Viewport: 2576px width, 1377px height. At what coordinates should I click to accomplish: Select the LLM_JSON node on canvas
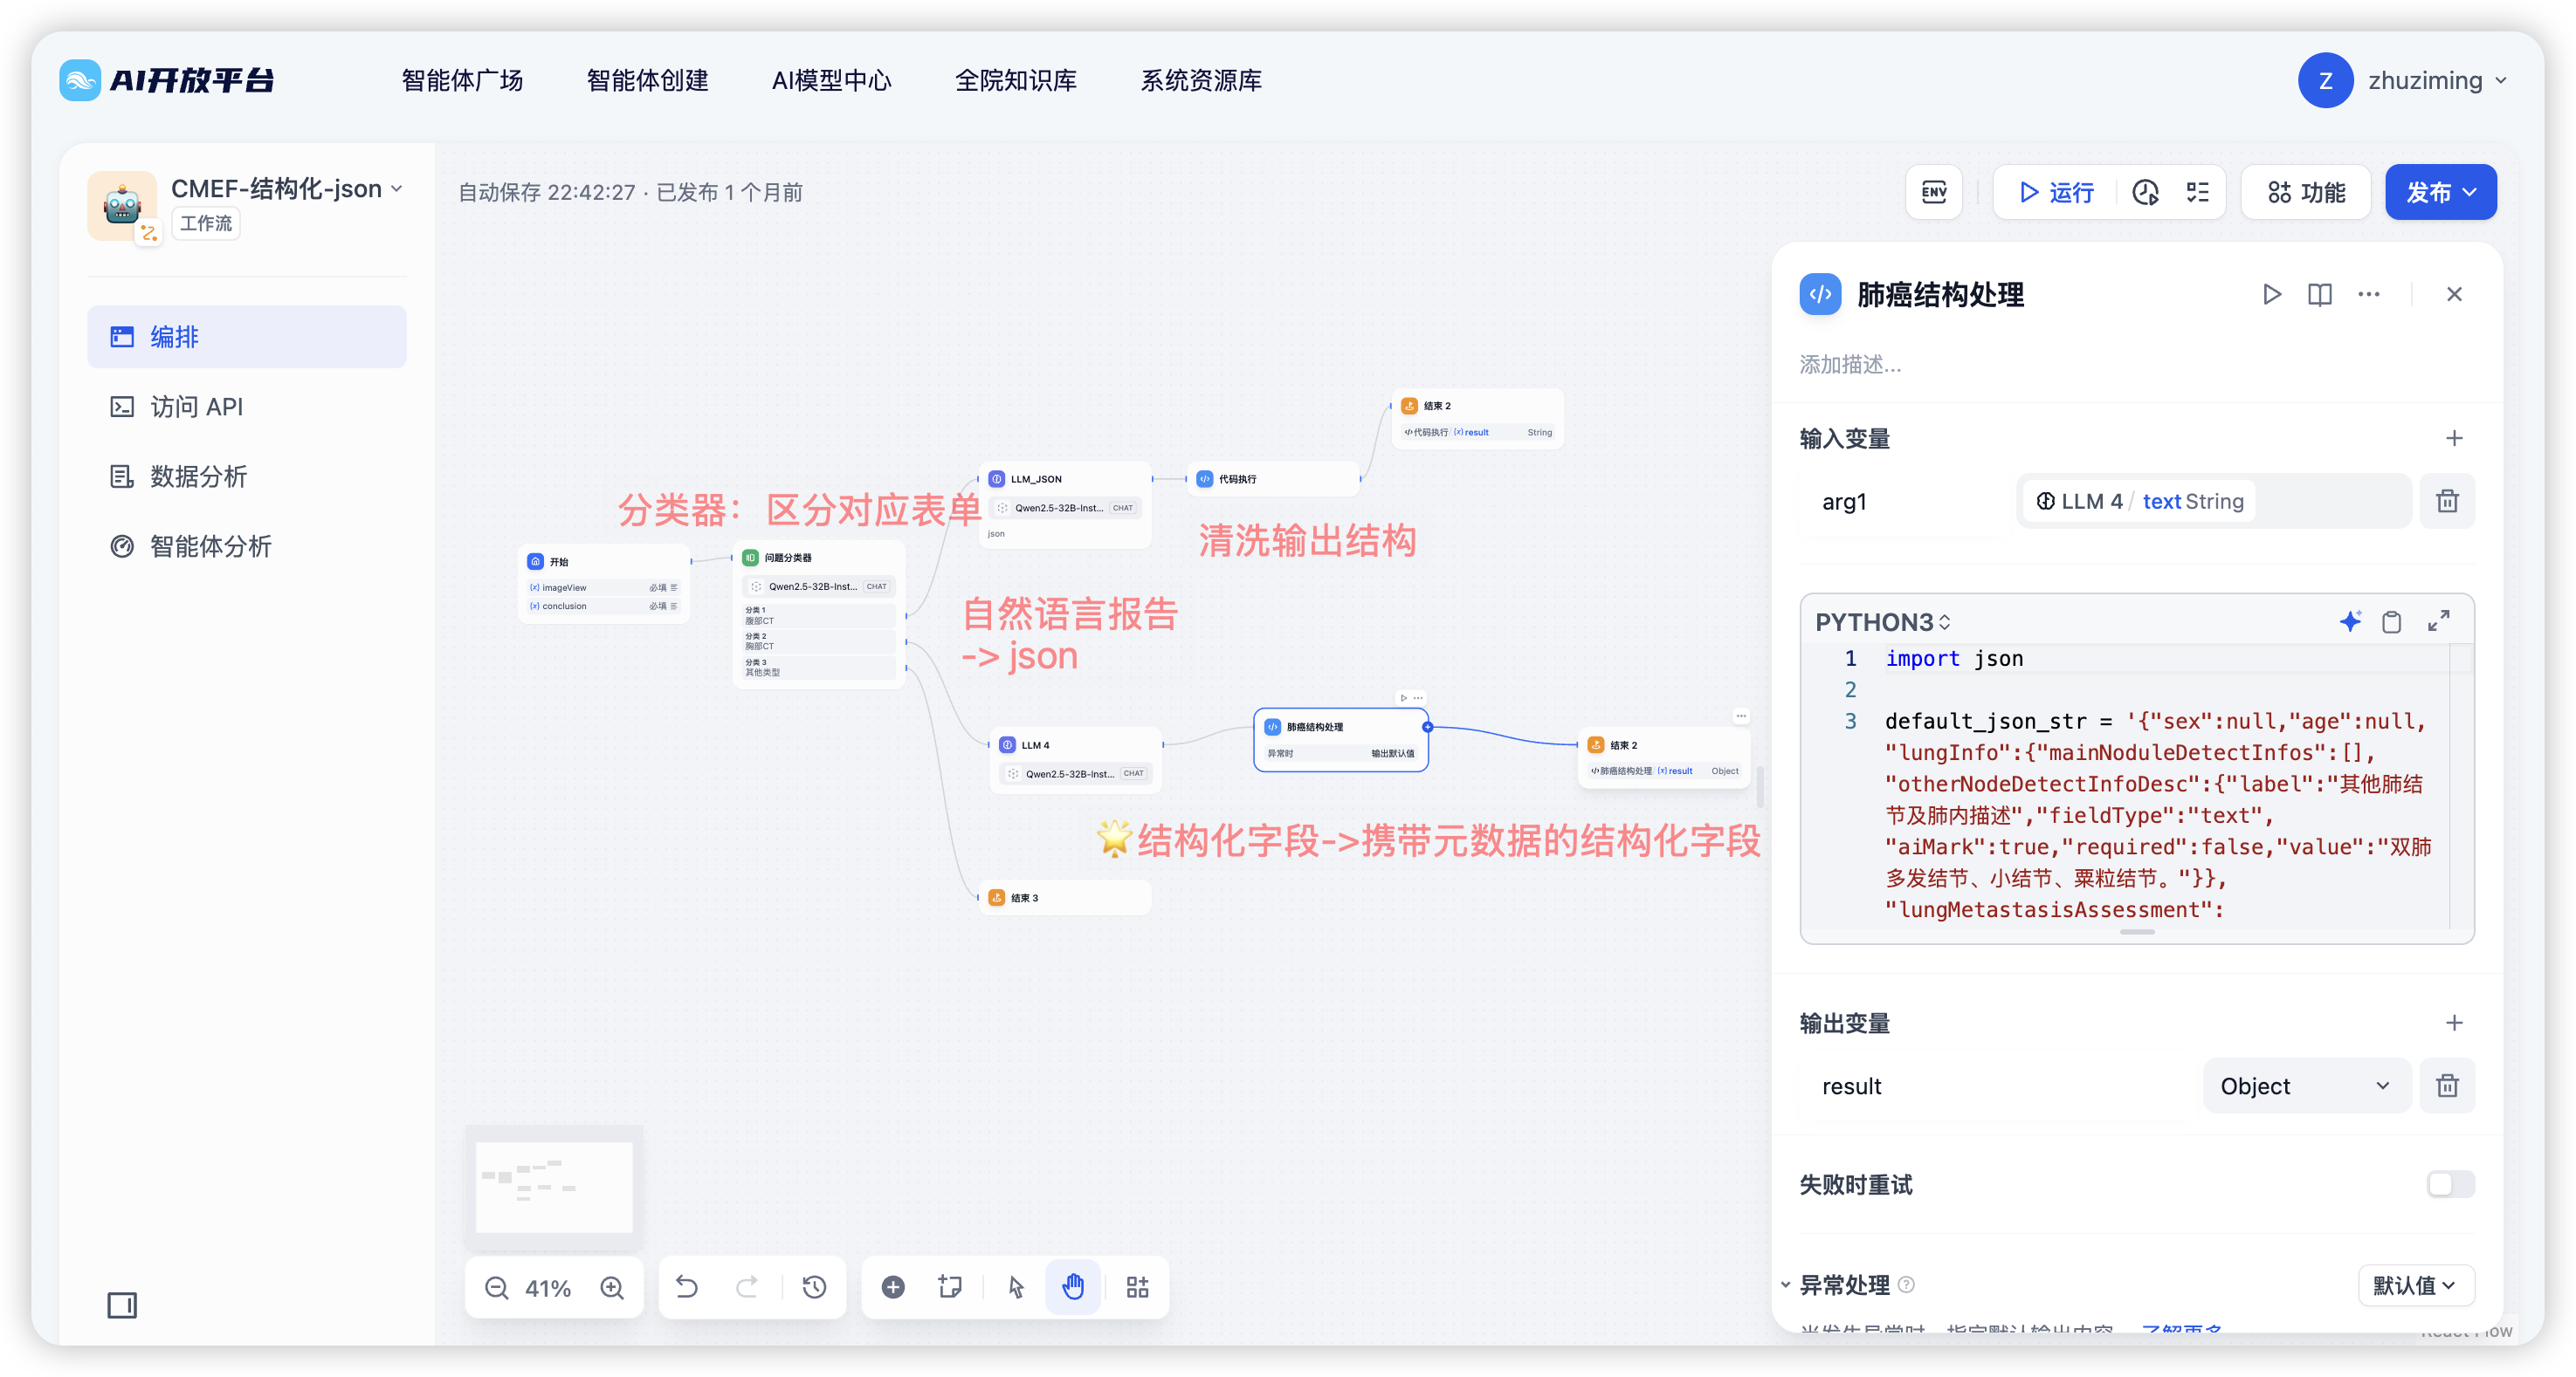pos(1065,504)
